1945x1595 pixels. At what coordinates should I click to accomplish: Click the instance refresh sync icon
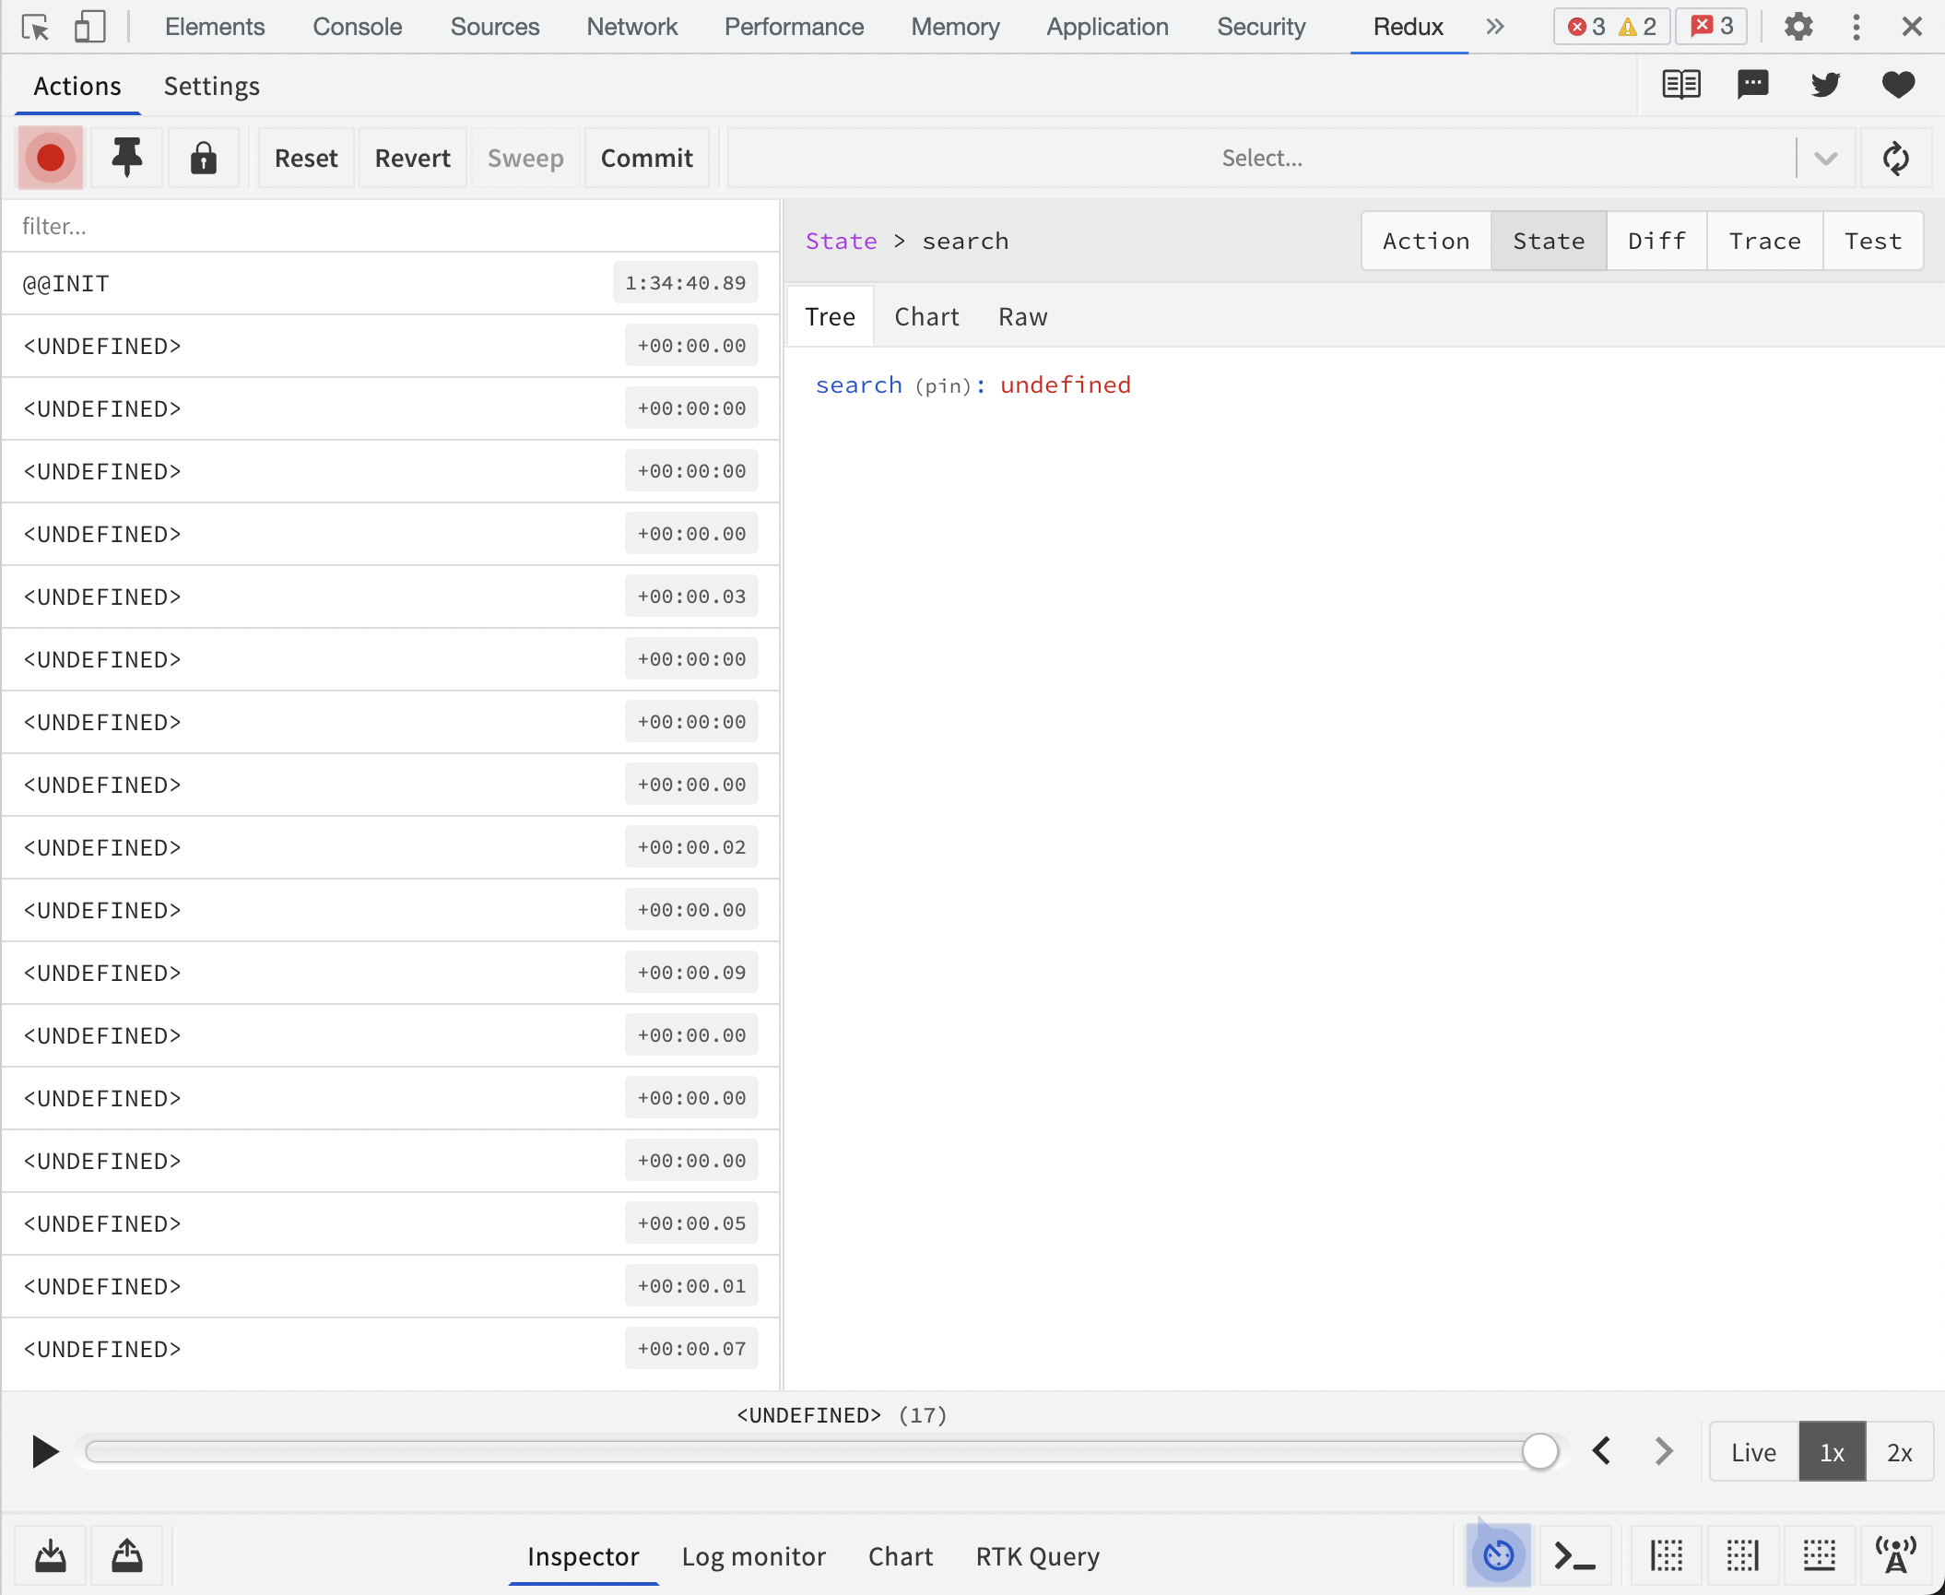[x=1895, y=158]
